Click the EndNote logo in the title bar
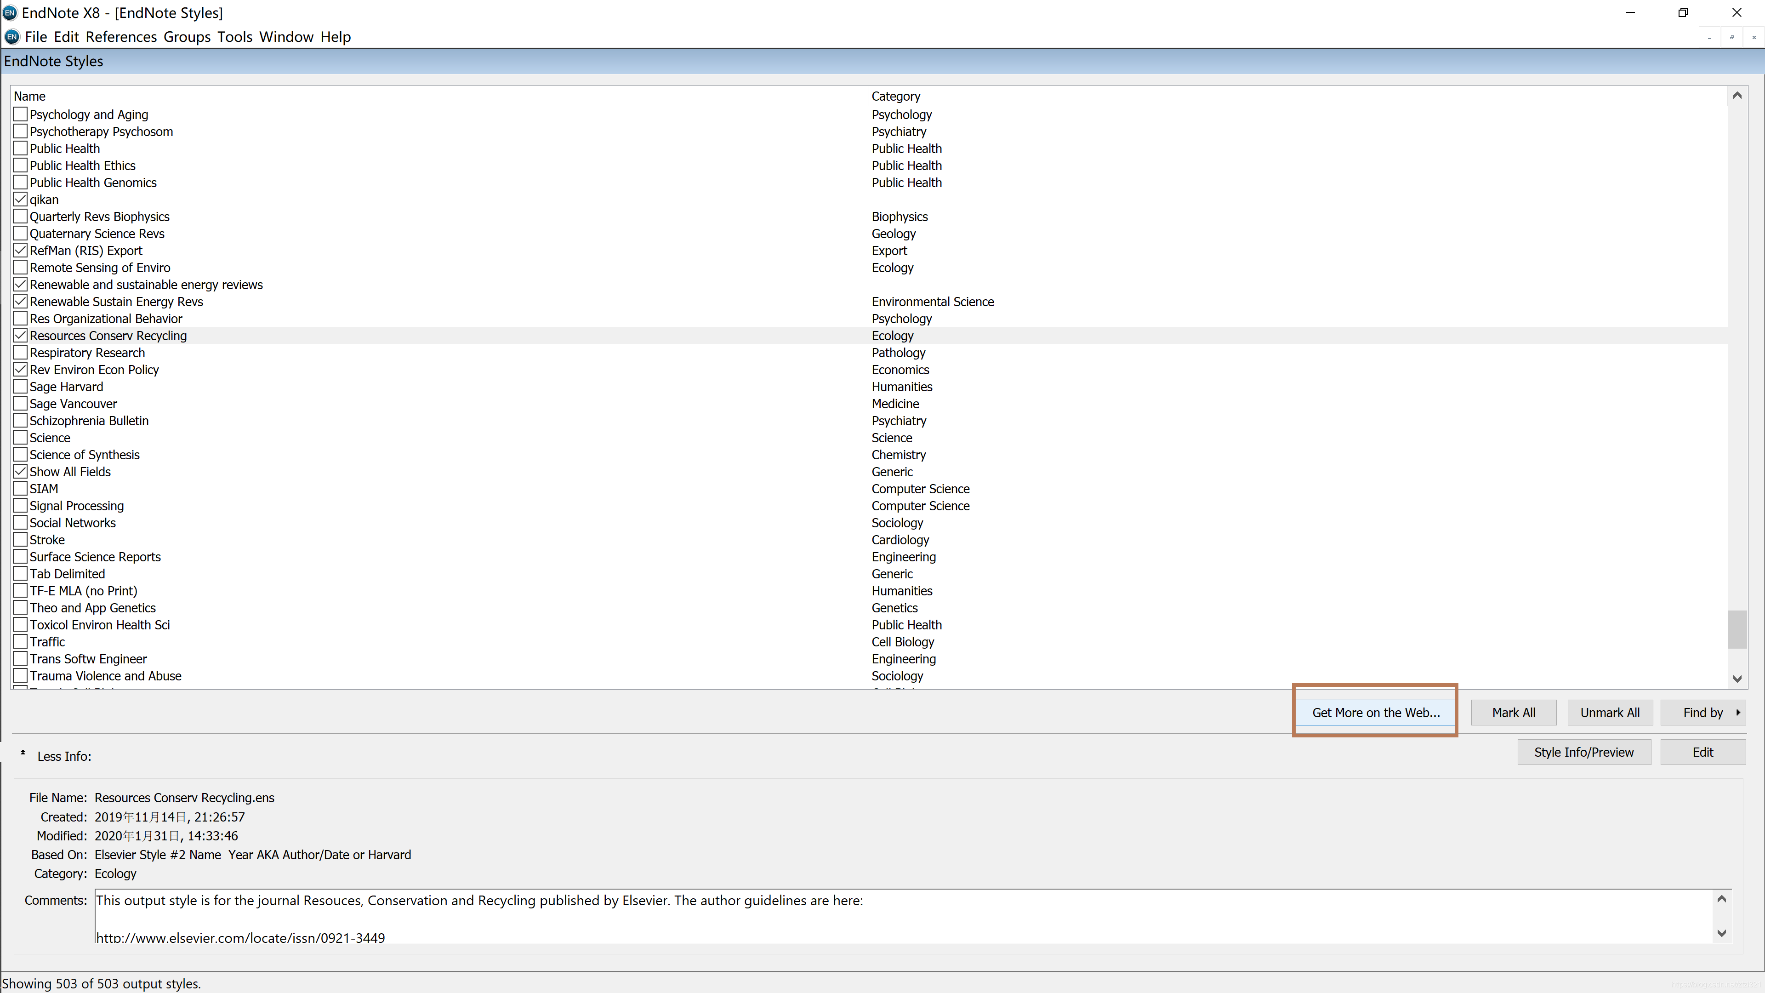 (x=10, y=12)
